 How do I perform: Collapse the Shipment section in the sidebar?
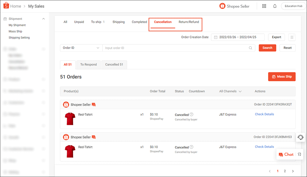pos(43,18)
